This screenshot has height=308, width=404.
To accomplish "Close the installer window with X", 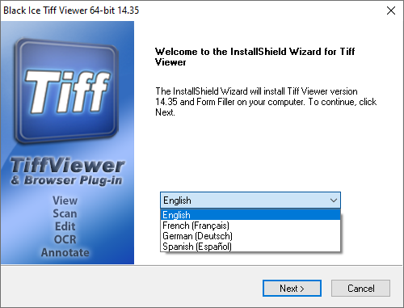I will pos(391,11).
